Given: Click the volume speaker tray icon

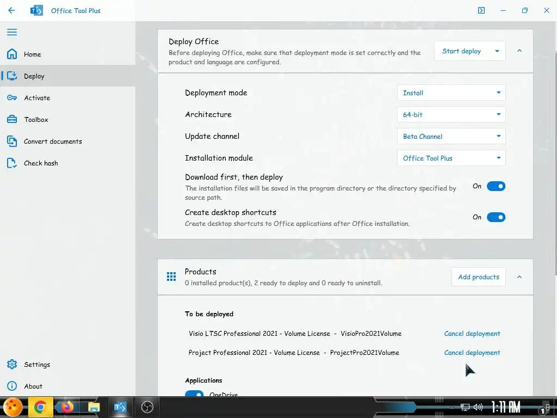Looking at the screenshot, I should point(478,407).
